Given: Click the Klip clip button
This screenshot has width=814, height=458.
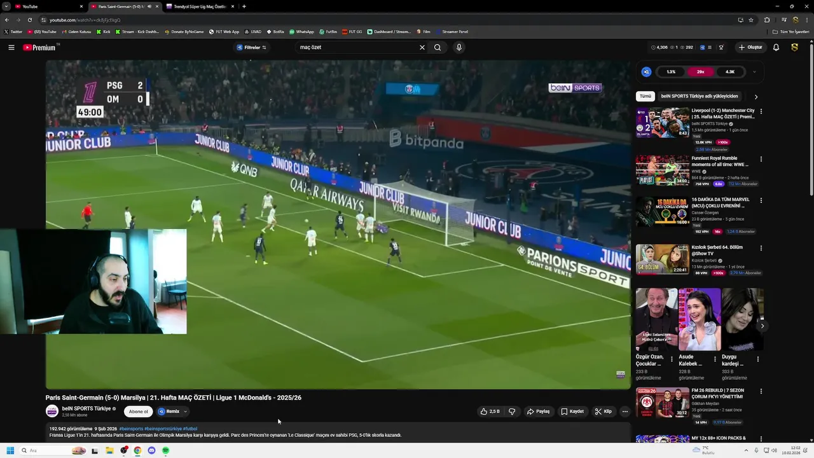Looking at the screenshot, I should (x=604, y=412).
